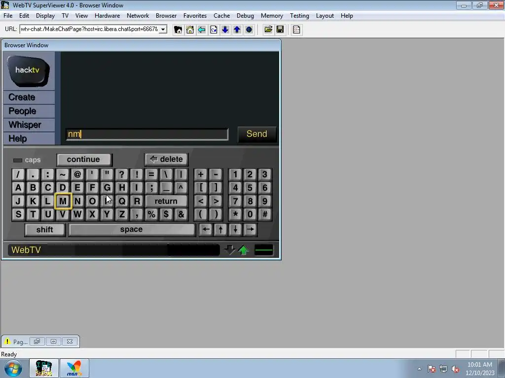This screenshot has width=505, height=378.
Task: Open the Layout menu
Action: coord(325,16)
